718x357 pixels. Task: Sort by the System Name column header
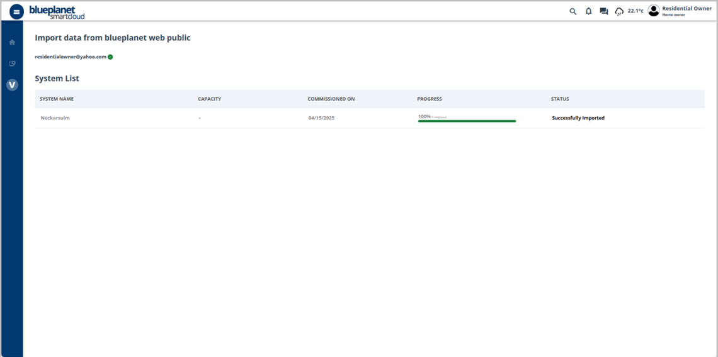click(57, 99)
